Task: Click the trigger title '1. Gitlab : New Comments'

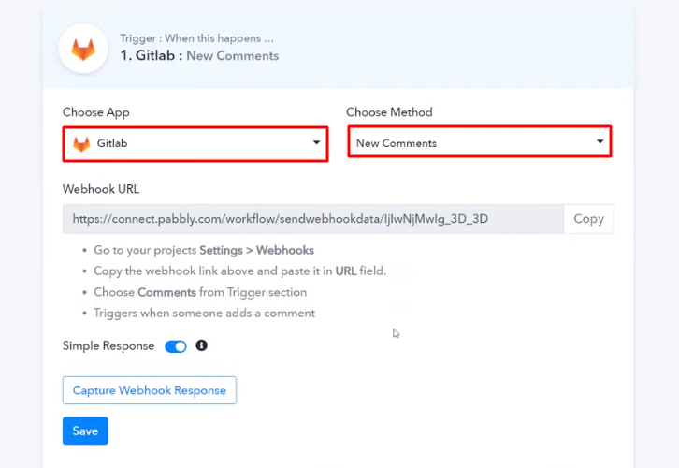Action: point(199,56)
